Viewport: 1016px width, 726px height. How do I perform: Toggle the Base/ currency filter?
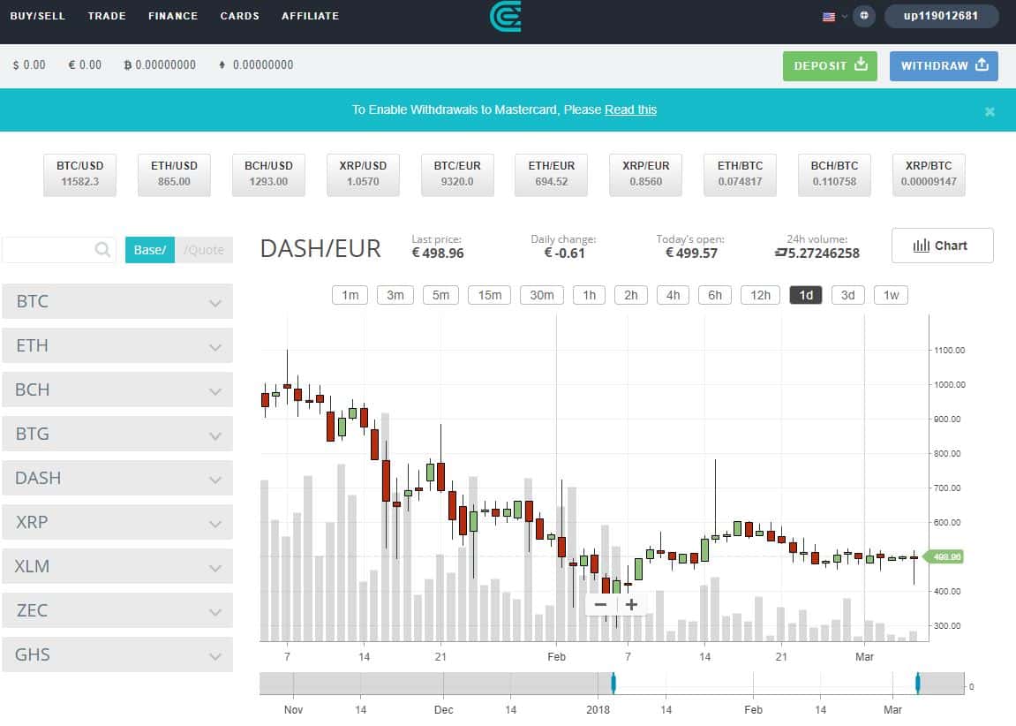[150, 250]
